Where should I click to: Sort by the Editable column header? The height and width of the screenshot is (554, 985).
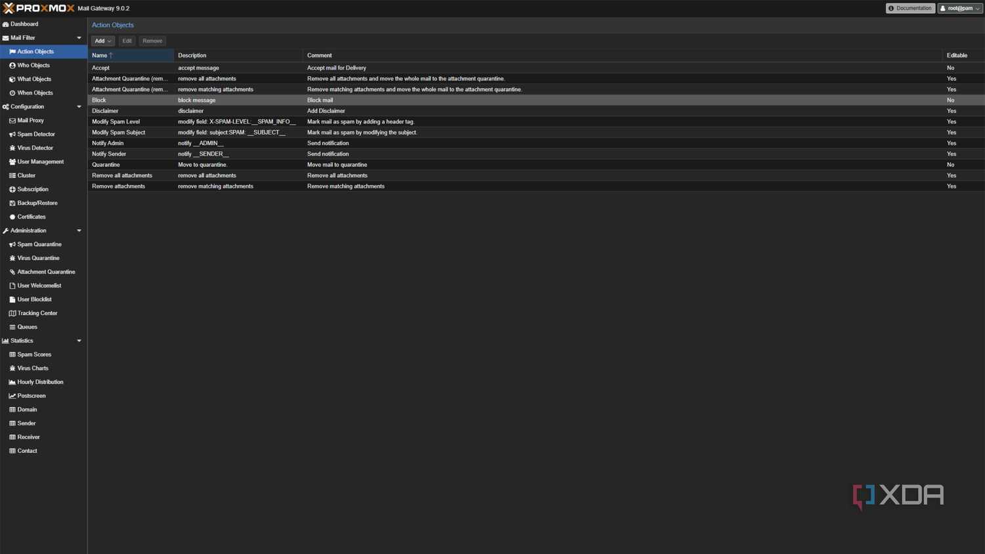click(963, 56)
